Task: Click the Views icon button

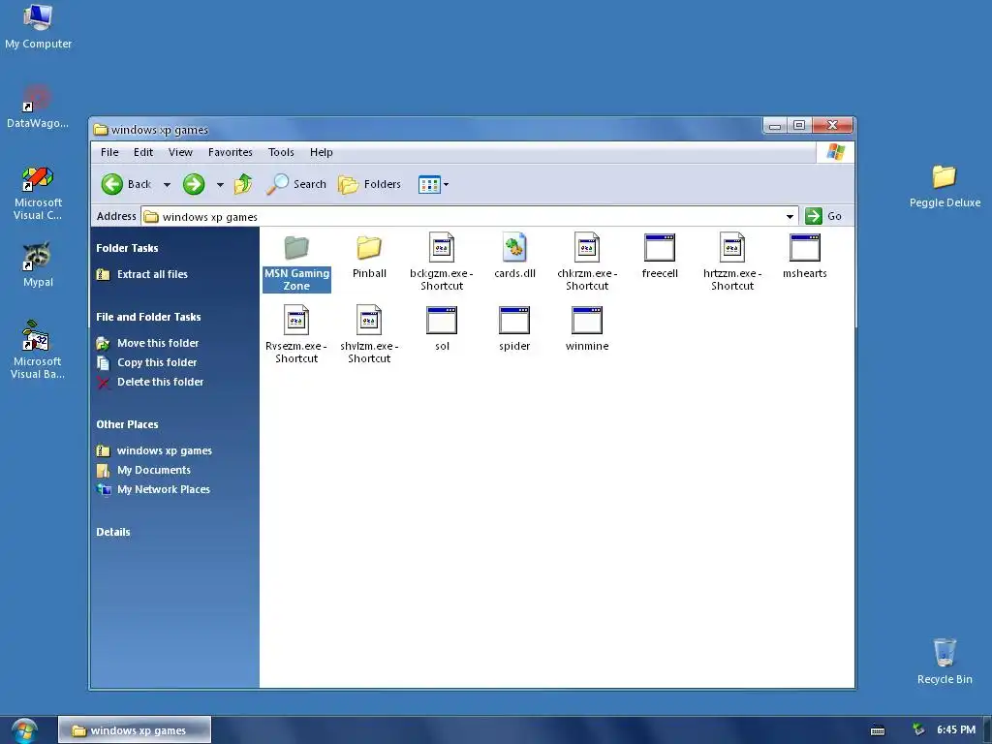Action: (429, 185)
